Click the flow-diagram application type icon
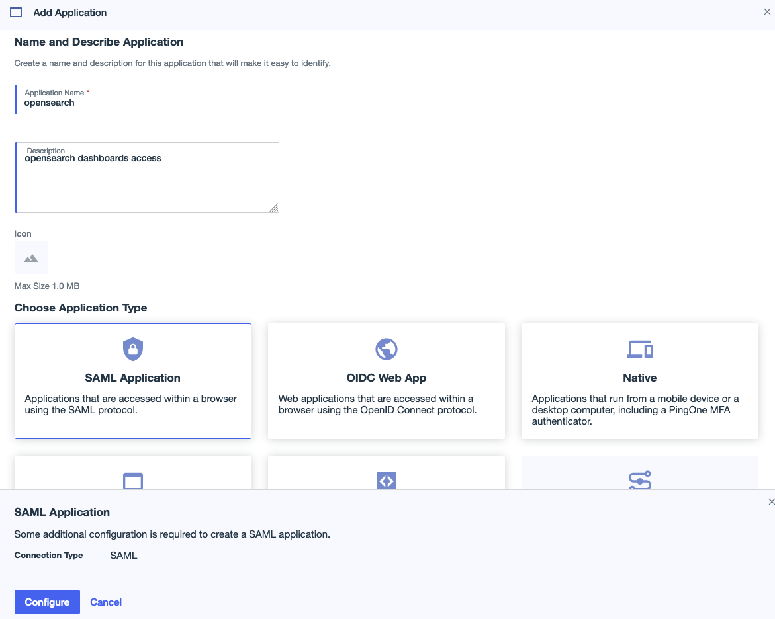The width and height of the screenshot is (775, 619). pyautogui.click(x=639, y=481)
